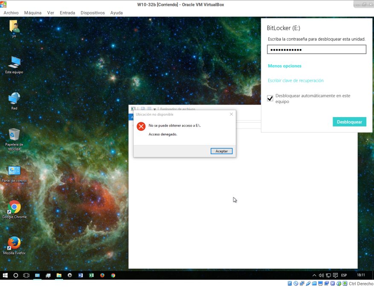Screen dimensions: 374x287
Task: Click the Desbloquear button
Action: pos(349,122)
